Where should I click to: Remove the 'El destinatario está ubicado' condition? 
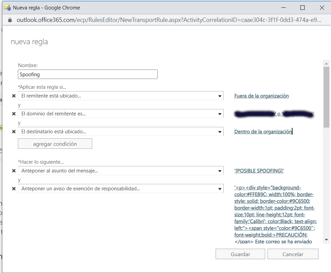(14, 132)
